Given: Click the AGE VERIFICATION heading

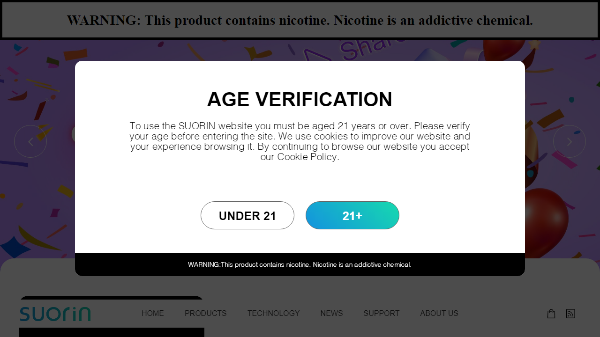Looking at the screenshot, I should coord(300,100).
